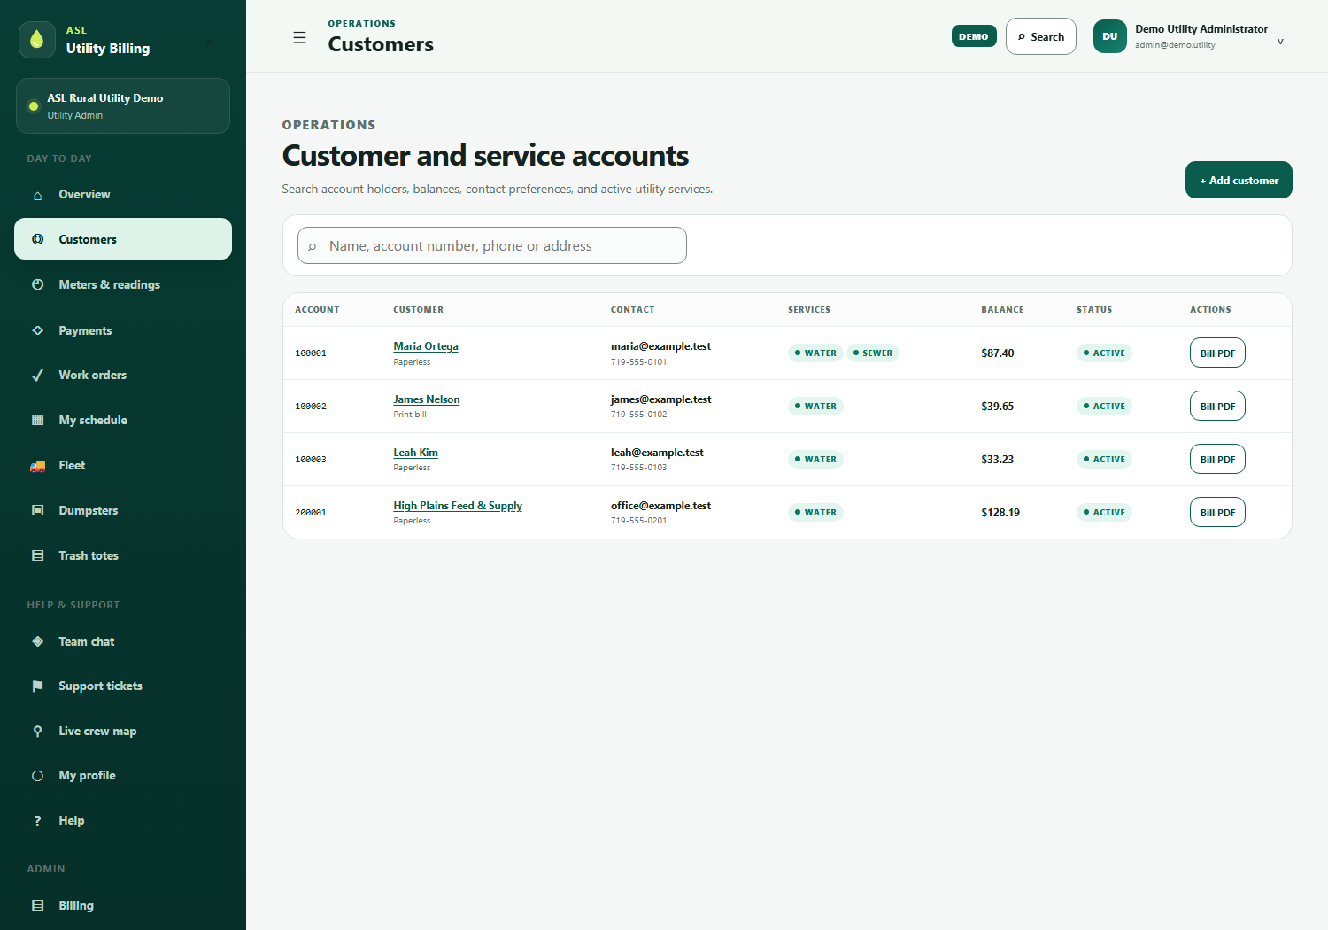Click account number 100003
The width and height of the screenshot is (1328, 930).
pyautogui.click(x=311, y=460)
